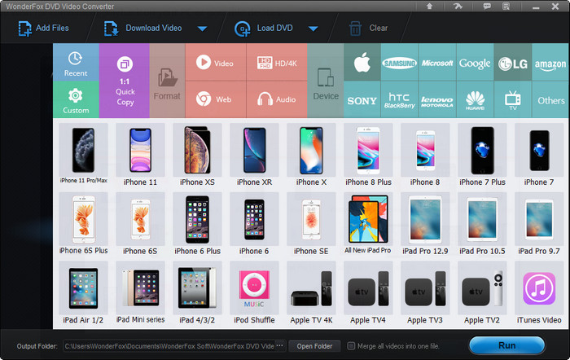Clear the file list with Clear

click(368, 29)
